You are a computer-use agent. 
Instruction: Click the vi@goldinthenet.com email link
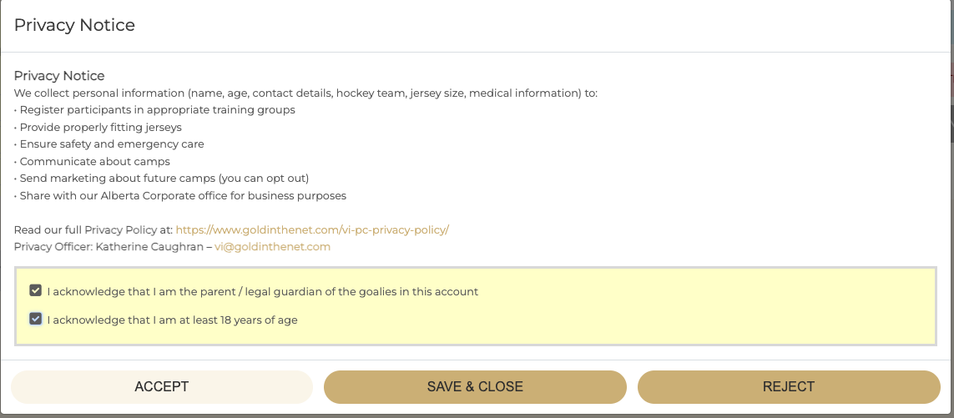coord(273,247)
